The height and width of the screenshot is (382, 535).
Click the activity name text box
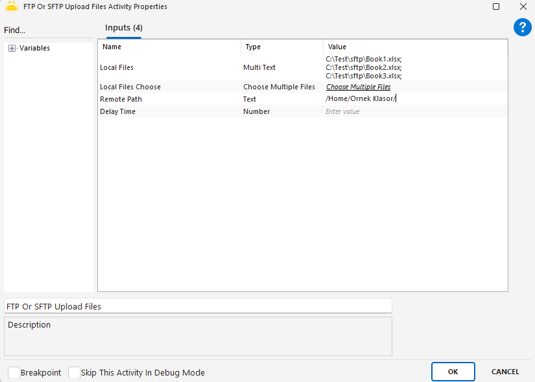[x=198, y=306]
